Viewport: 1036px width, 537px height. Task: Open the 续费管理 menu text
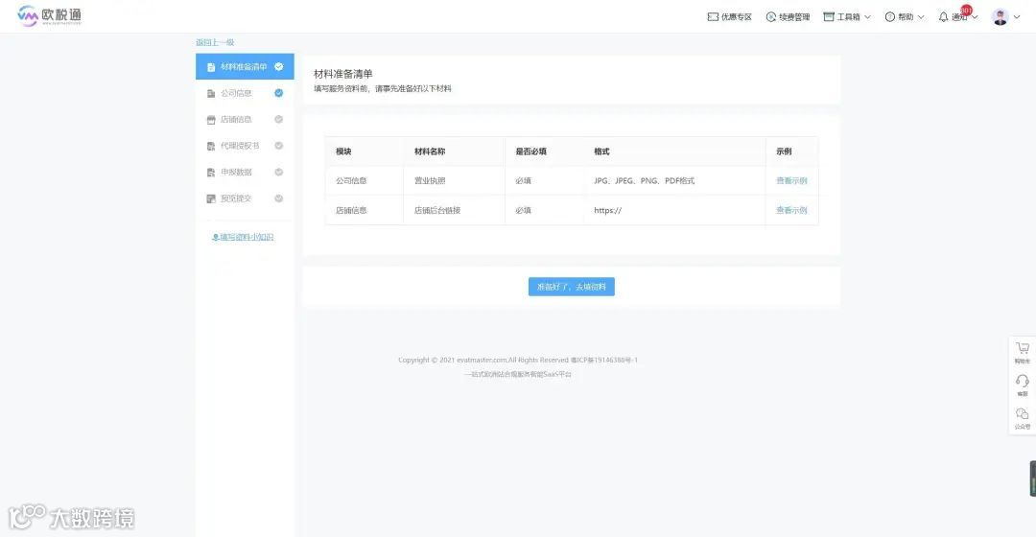794,17
